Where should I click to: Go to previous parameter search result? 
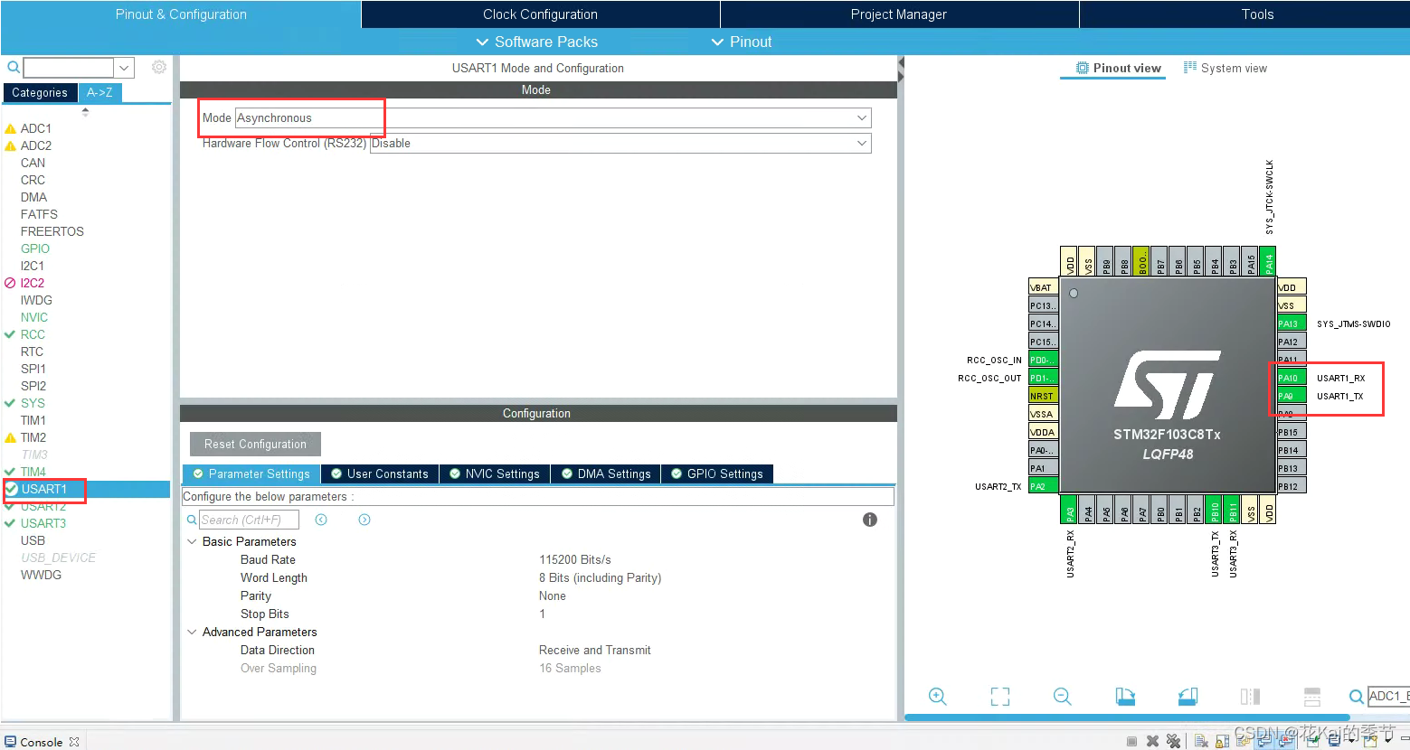tap(321, 520)
